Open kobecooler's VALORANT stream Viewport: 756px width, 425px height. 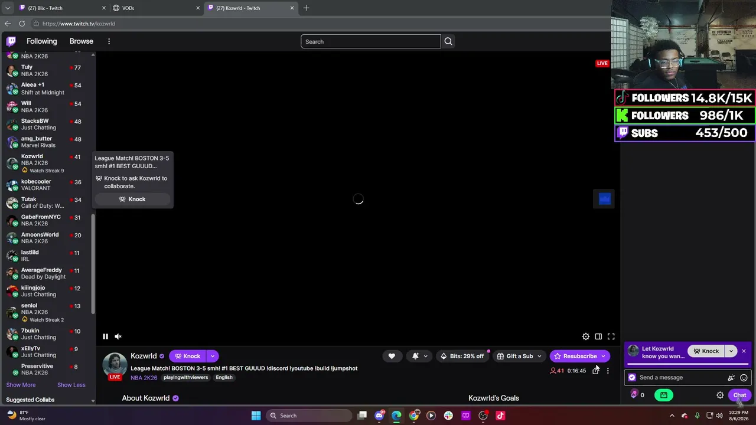click(x=47, y=185)
